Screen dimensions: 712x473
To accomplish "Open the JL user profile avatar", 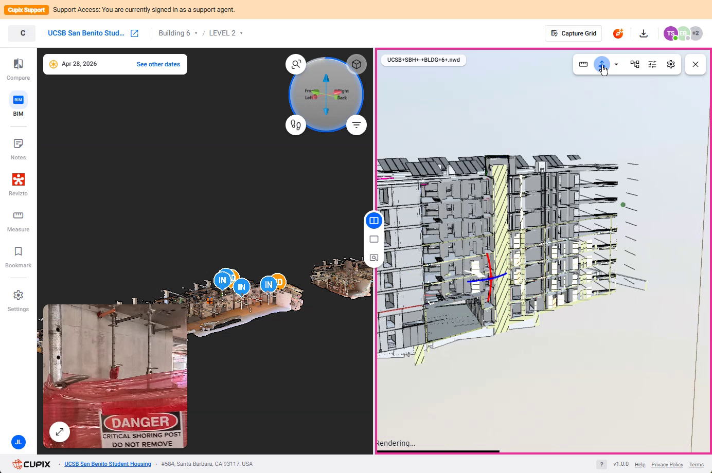I will click(18, 442).
